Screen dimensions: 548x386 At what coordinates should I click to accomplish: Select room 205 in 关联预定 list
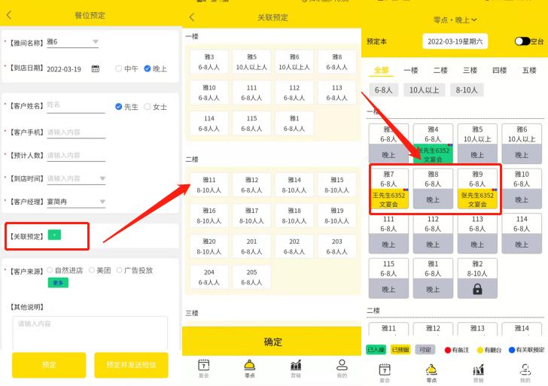click(x=251, y=277)
